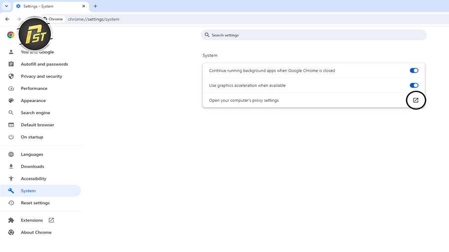This screenshot has width=449, height=252.
Task: Open Autofill and passwords settings
Action: (x=44, y=64)
